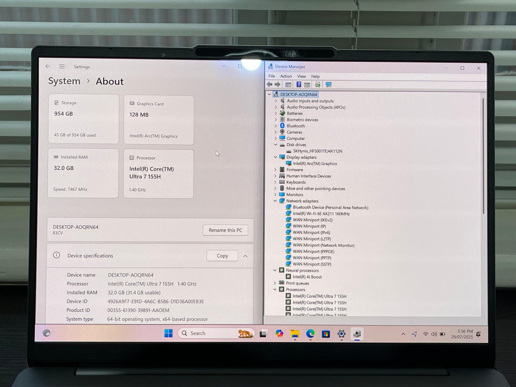Screen dimensions: 516x387
Task: Click the Settings gear on the taskbar
Action: pyautogui.click(x=342, y=334)
